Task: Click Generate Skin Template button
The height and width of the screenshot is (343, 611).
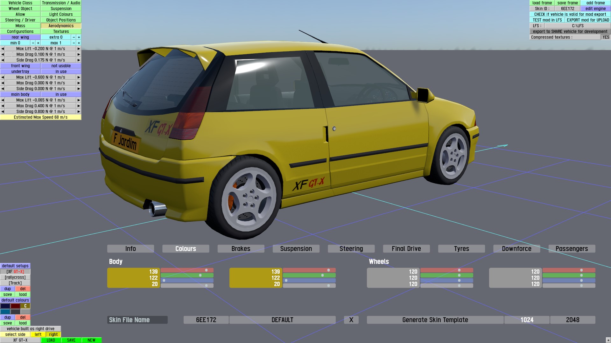Action: point(435,320)
